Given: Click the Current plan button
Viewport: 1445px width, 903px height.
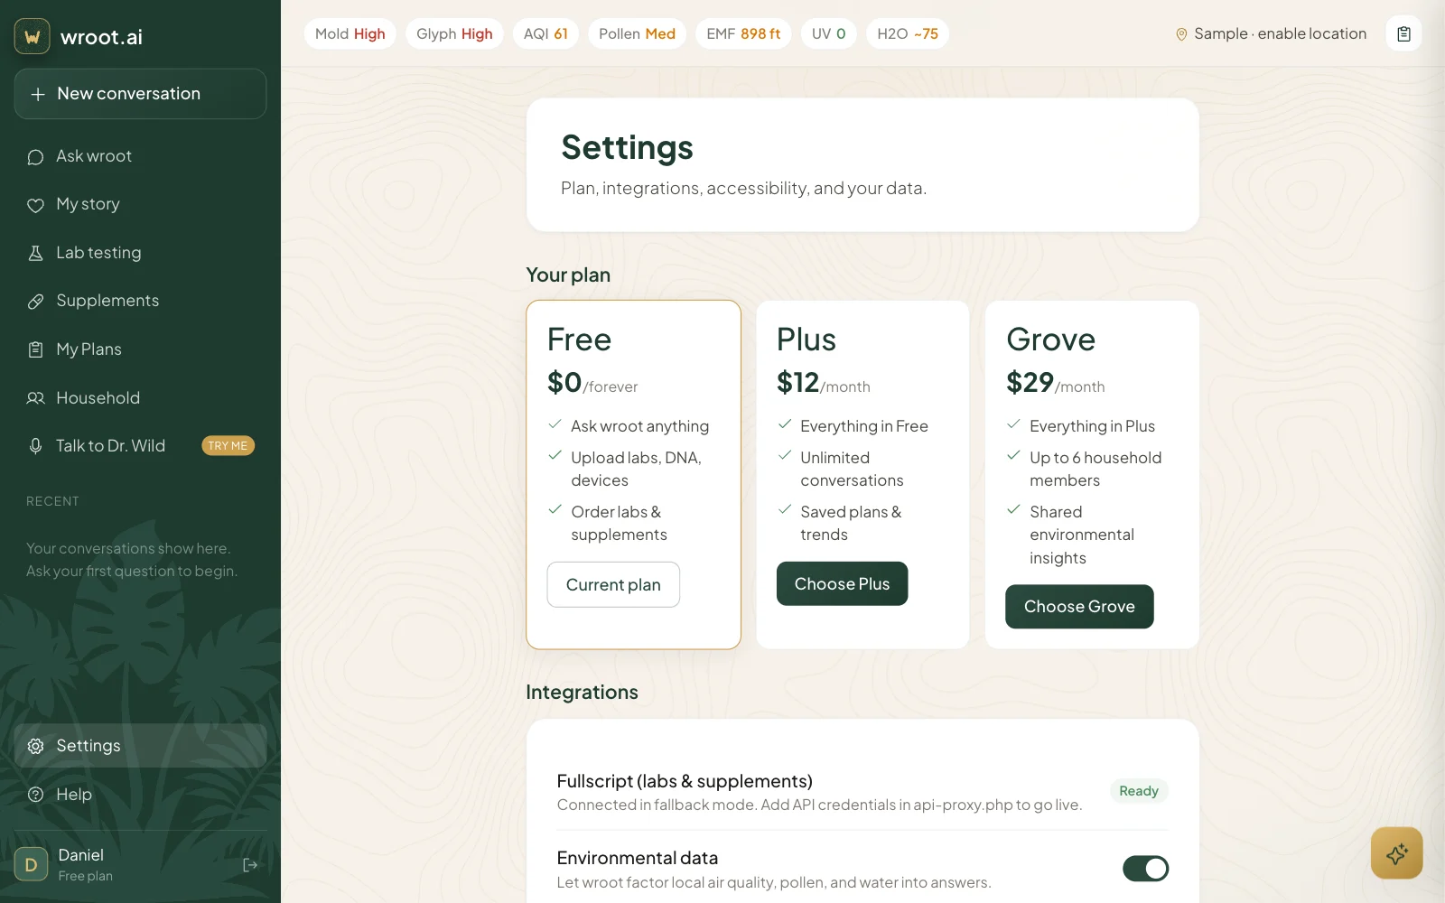Looking at the screenshot, I should 613,584.
